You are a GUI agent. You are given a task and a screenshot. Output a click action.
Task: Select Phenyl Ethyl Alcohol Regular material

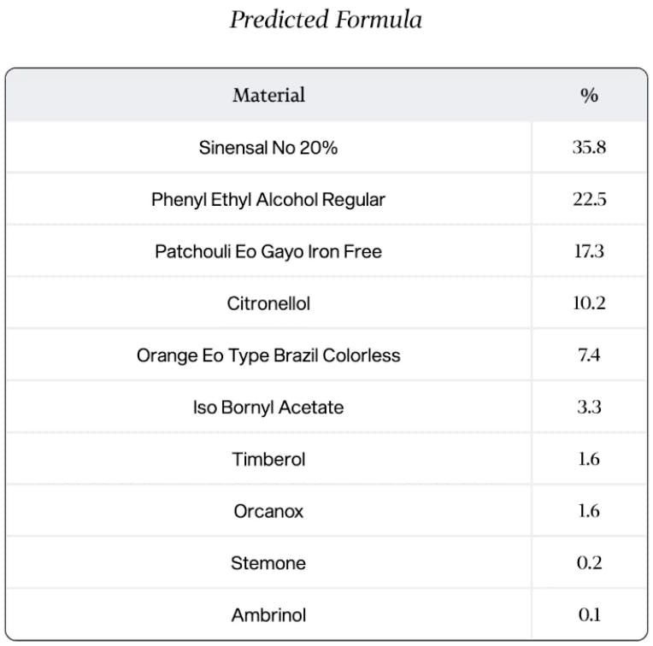268,199
